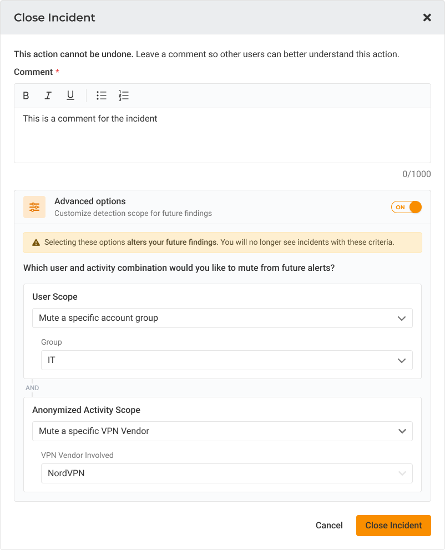Image resolution: width=445 pixels, height=550 pixels.
Task: Apply bold formatting in comment editor
Action: 26,95
